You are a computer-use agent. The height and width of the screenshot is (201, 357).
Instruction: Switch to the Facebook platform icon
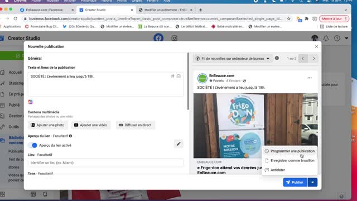point(158,38)
